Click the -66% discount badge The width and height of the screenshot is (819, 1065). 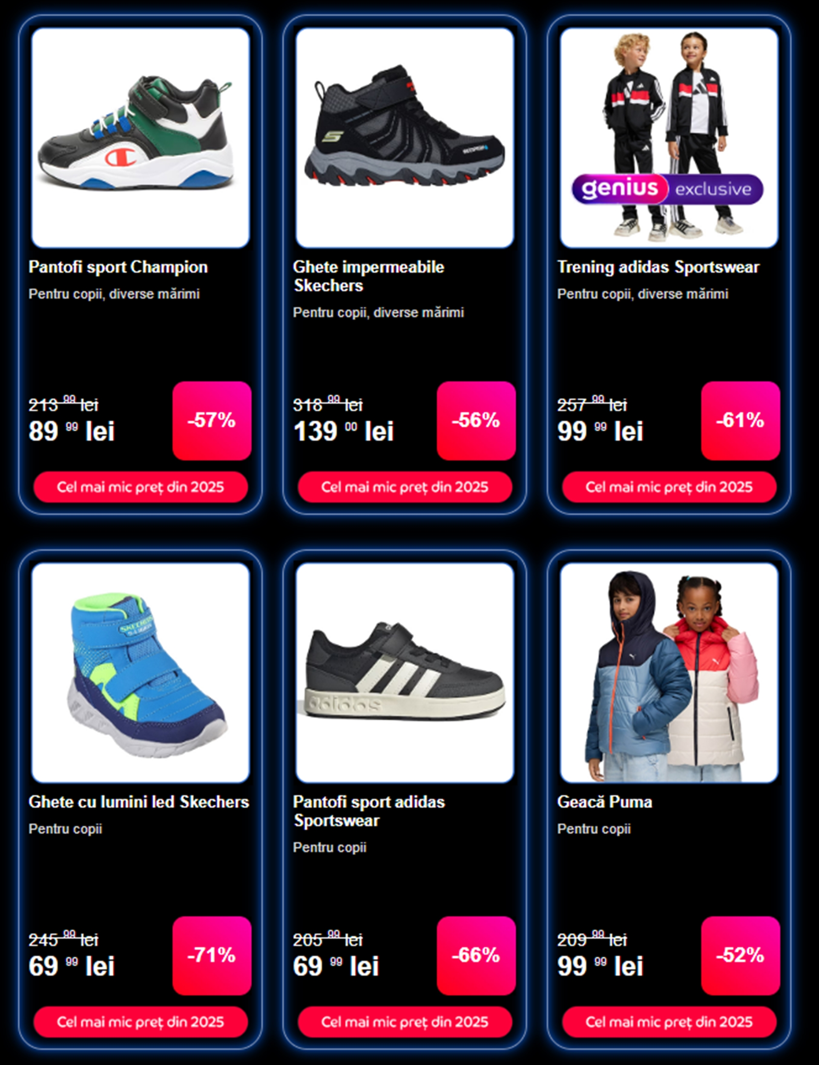(x=476, y=955)
